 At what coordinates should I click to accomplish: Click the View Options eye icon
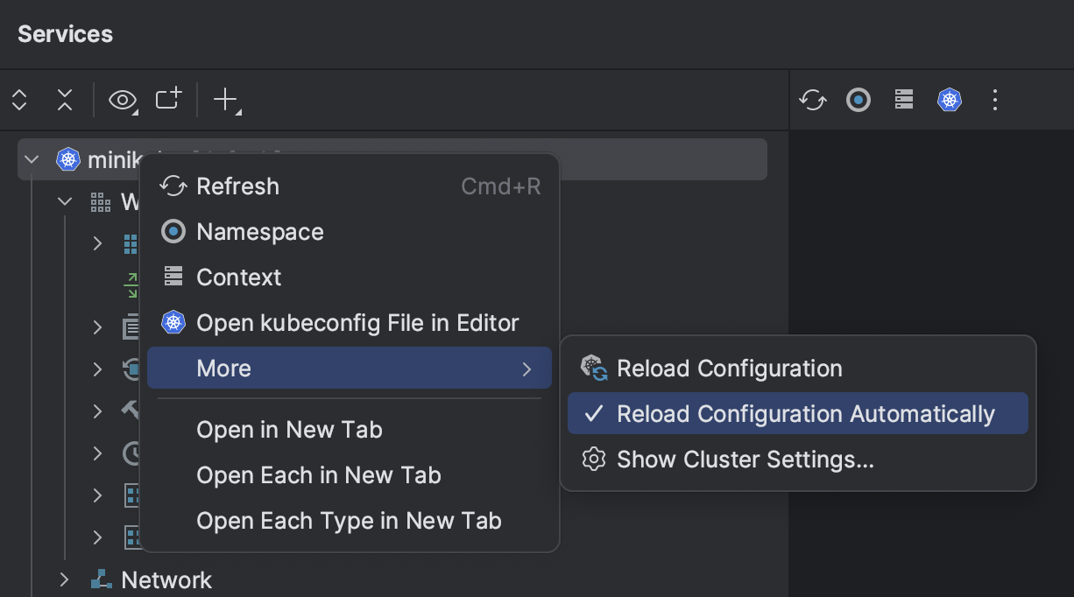121,100
